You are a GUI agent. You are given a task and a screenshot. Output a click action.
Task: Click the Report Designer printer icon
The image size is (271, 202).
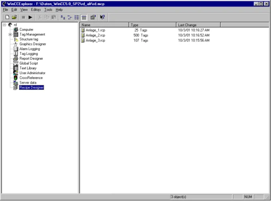16,59
